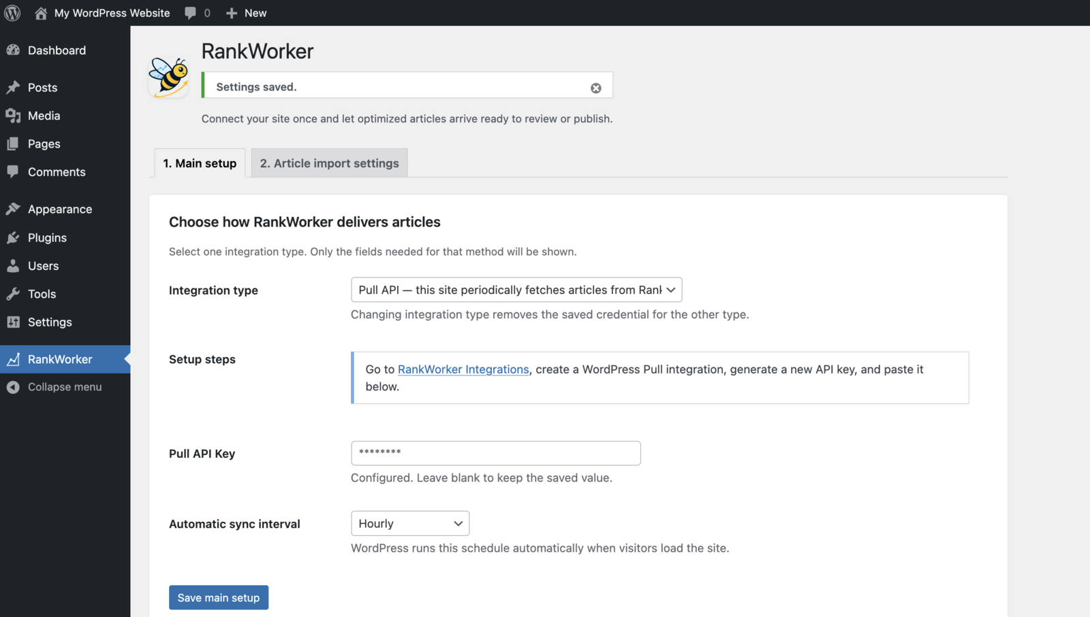Dismiss the Settings saved notice

tap(596, 88)
